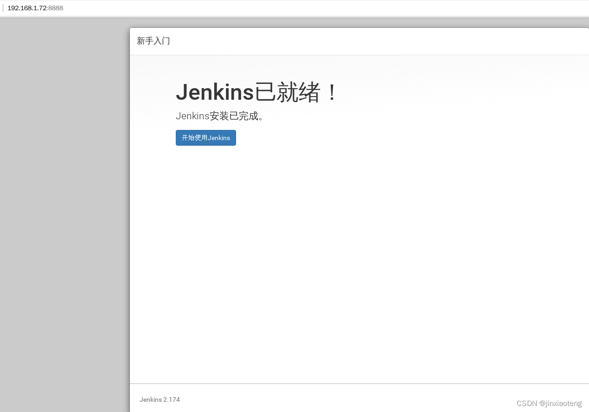
Task: Click the Jenkins 2.174 version text
Action: tap(160, 399)
